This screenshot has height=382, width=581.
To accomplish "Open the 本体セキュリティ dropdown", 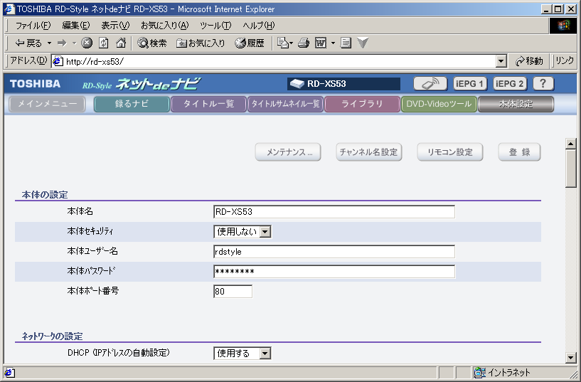I will (265, 232).
